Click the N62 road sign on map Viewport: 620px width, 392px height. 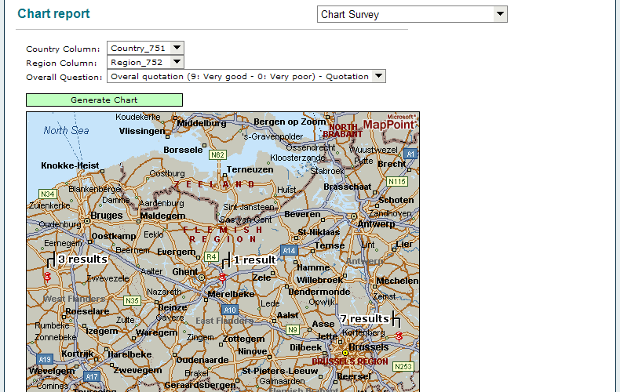[217, 155]
